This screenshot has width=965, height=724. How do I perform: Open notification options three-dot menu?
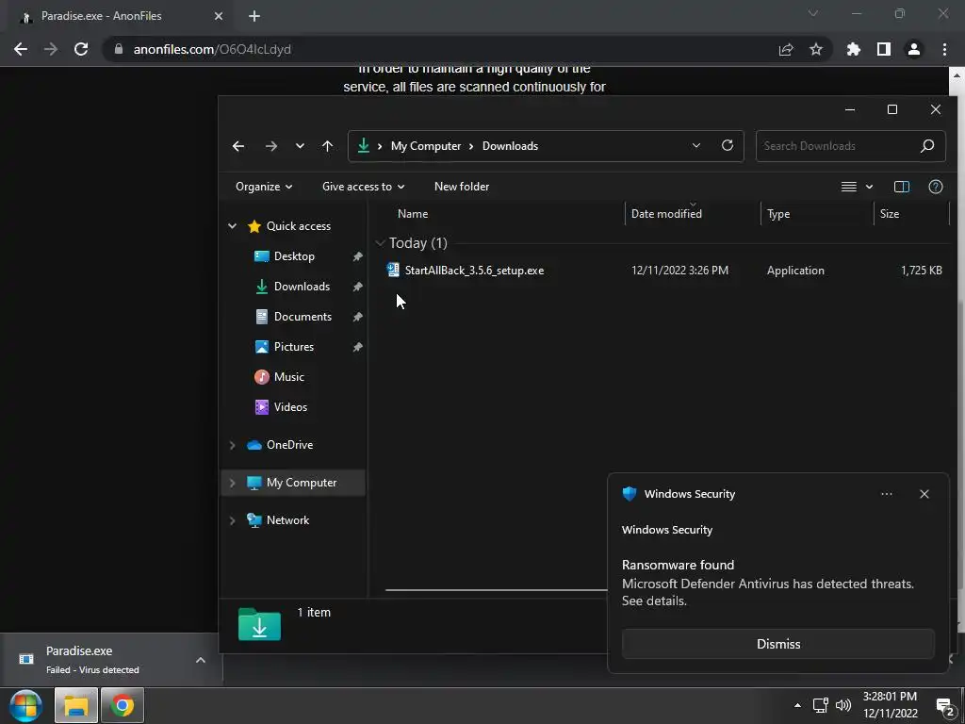(886, 494)
